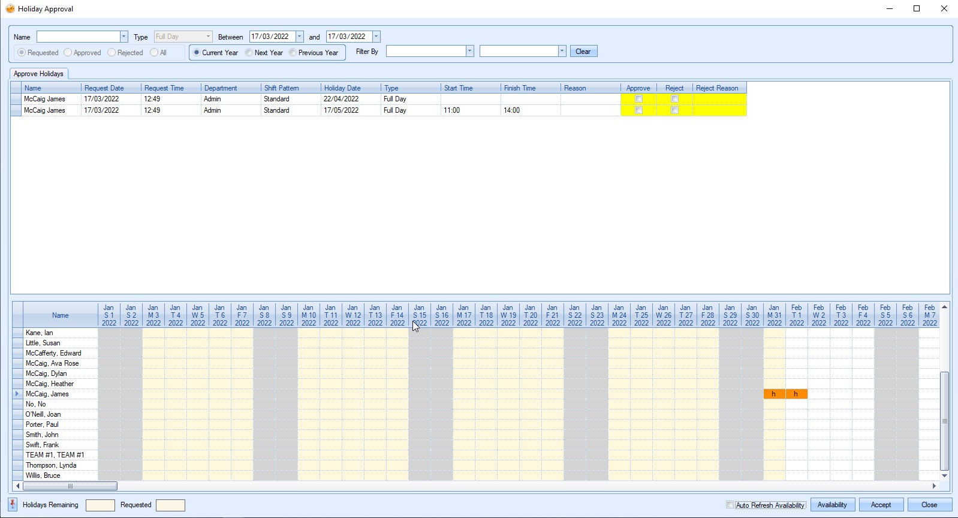Expand the Between start date picker
The width and height of the screenshot is (958, 518).
pos(299,37)
